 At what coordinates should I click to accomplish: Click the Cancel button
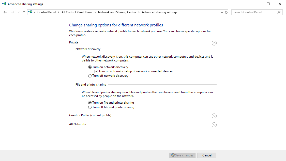coord(207,155)
